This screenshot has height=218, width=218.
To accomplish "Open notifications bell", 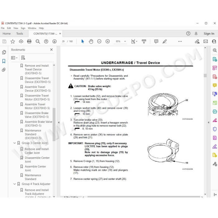I will coord(196,34).
